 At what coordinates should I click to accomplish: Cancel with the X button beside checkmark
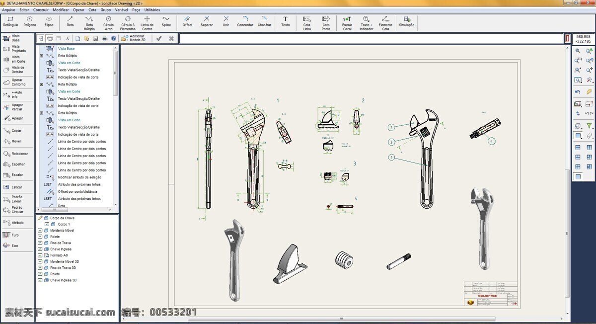pyautogui.click(x=171, y=38)
